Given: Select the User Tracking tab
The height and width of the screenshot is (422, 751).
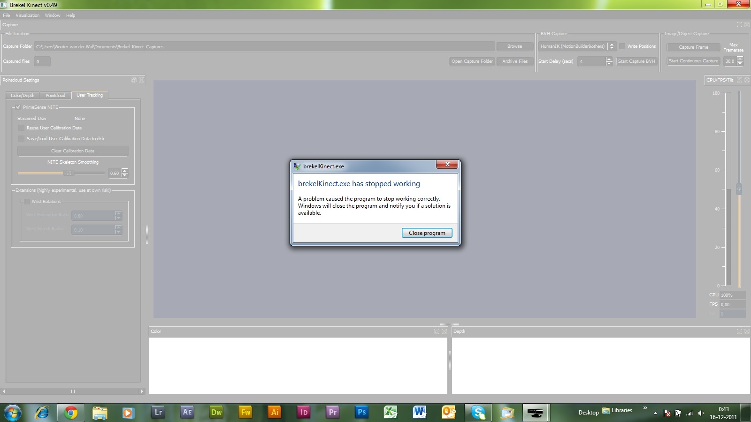Looking at the screenshot, I should [x=90, y=95].
